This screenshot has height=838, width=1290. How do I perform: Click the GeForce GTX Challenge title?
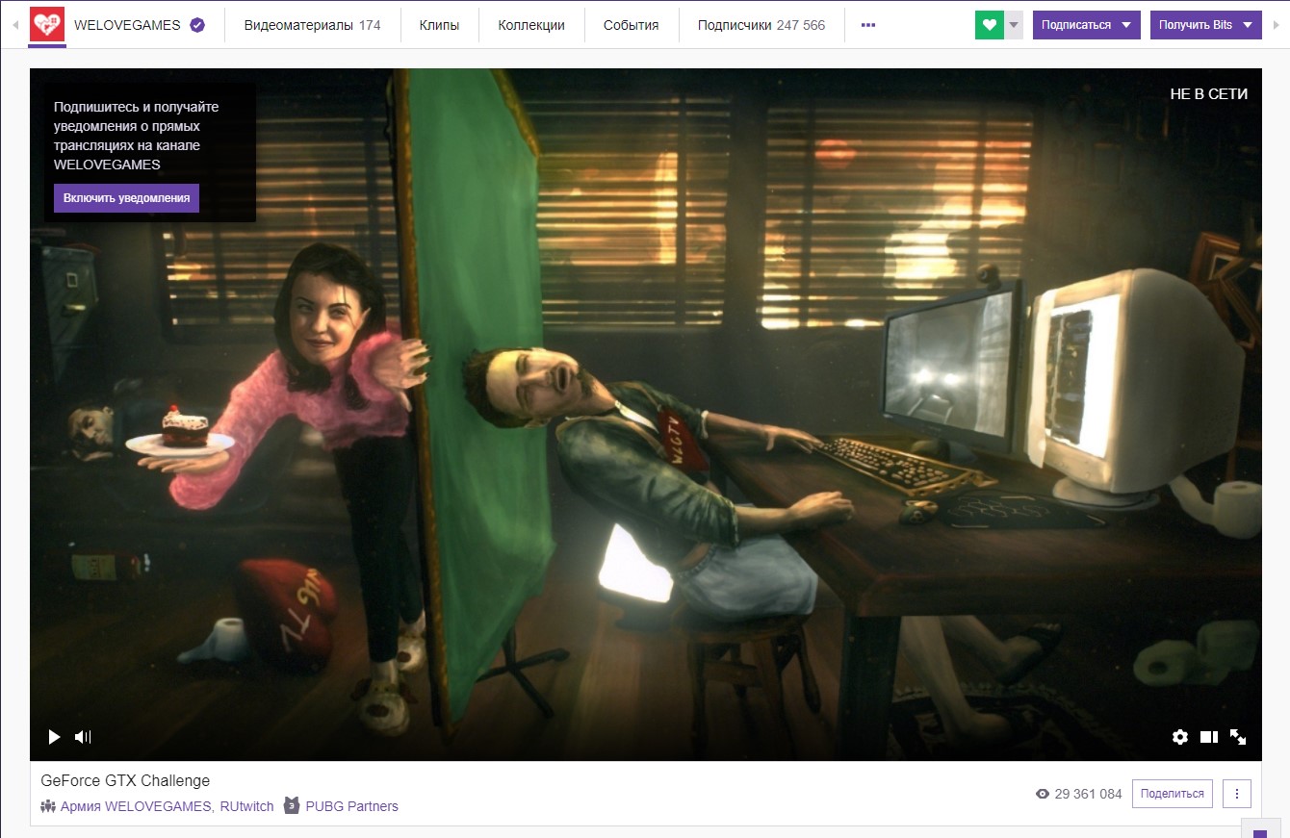coord(125,780)
